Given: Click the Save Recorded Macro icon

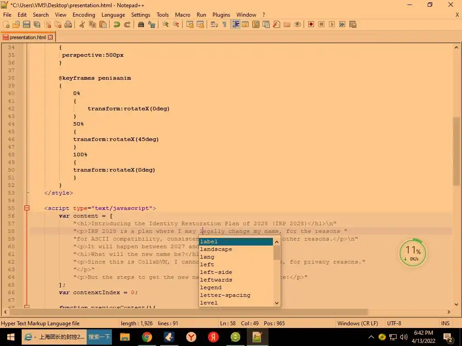Looking at the screenshot, I should point(353,24).
